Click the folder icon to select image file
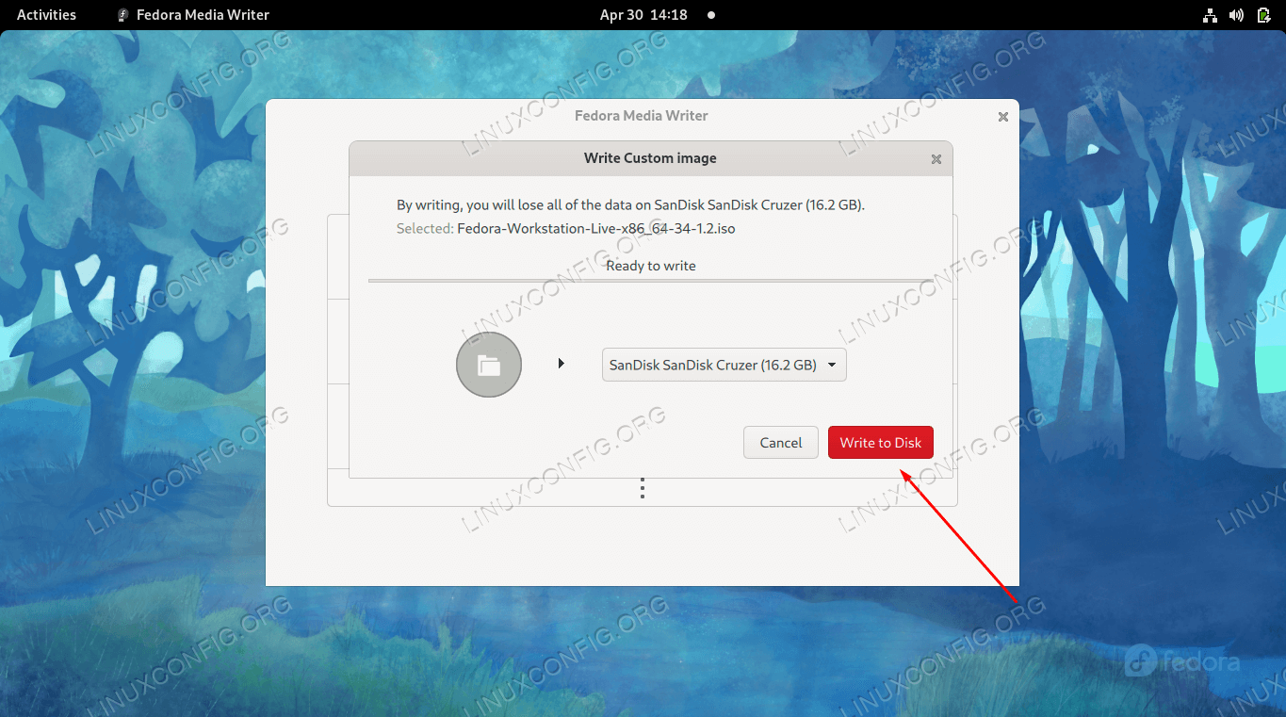Screen dimensions: 1286x717 click(488, 365)
